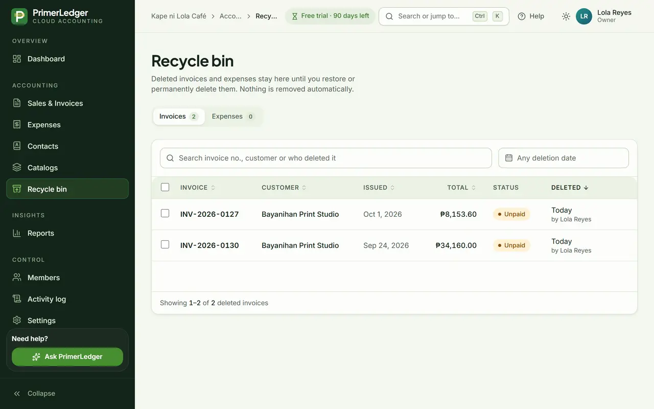The width and height of the screenshot is (654, 409).
Task: Switch to the Invoices tab
Action: click(179, 117)
